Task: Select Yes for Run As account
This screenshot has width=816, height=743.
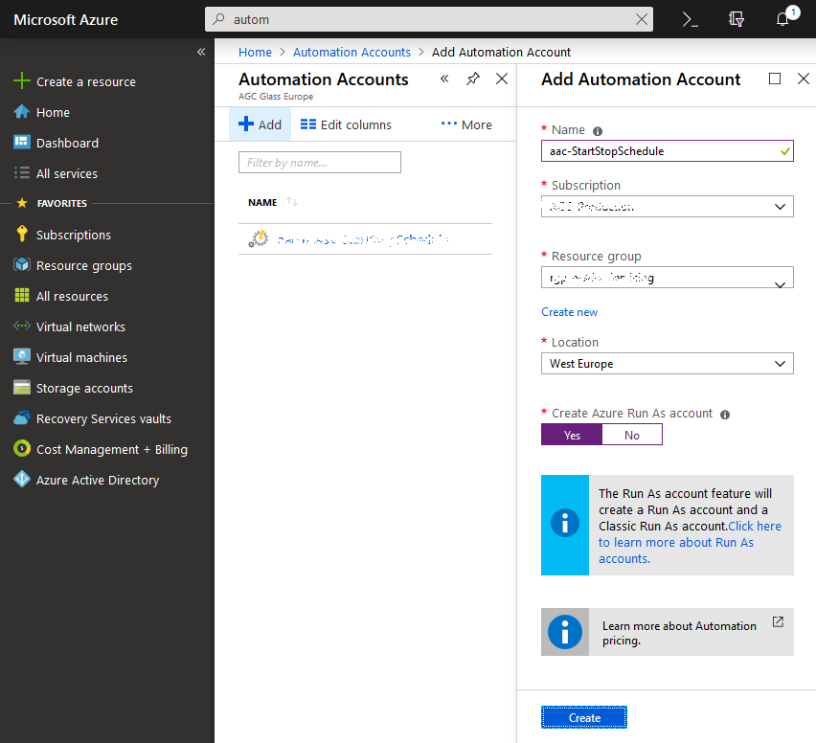Action: (572, 435)
